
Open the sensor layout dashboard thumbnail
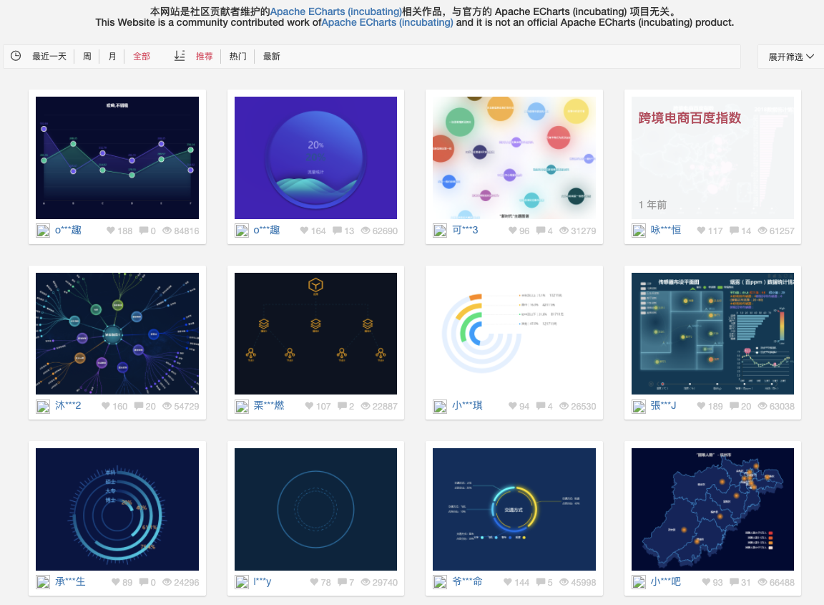[712, 334]
